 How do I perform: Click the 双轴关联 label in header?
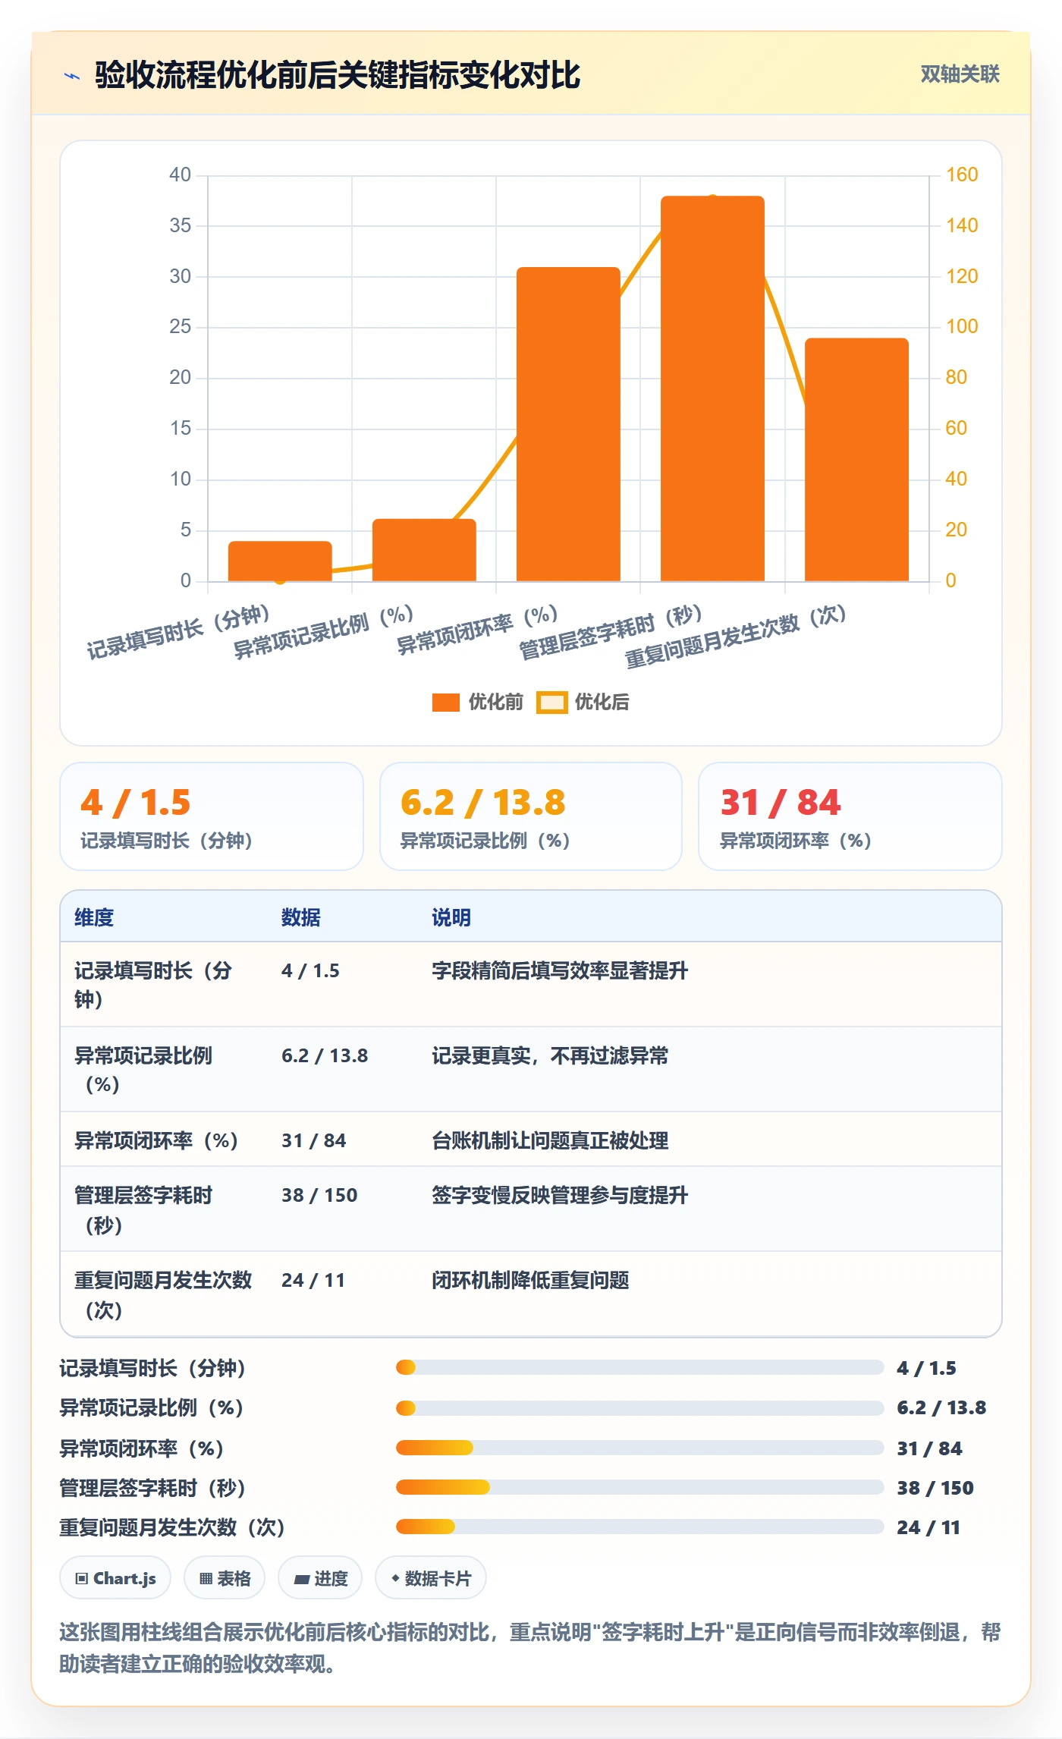(x=960, y=74)
